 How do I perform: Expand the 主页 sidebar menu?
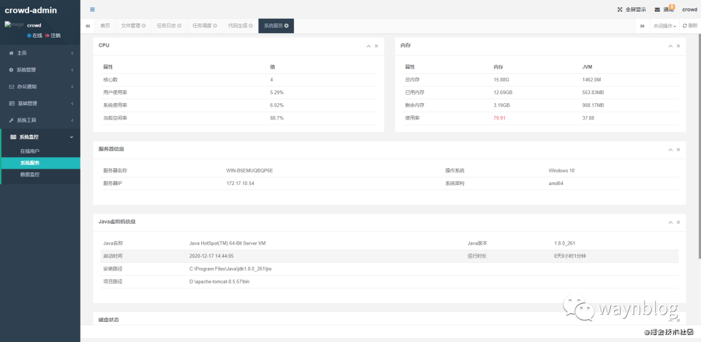[x=40, y=53]
